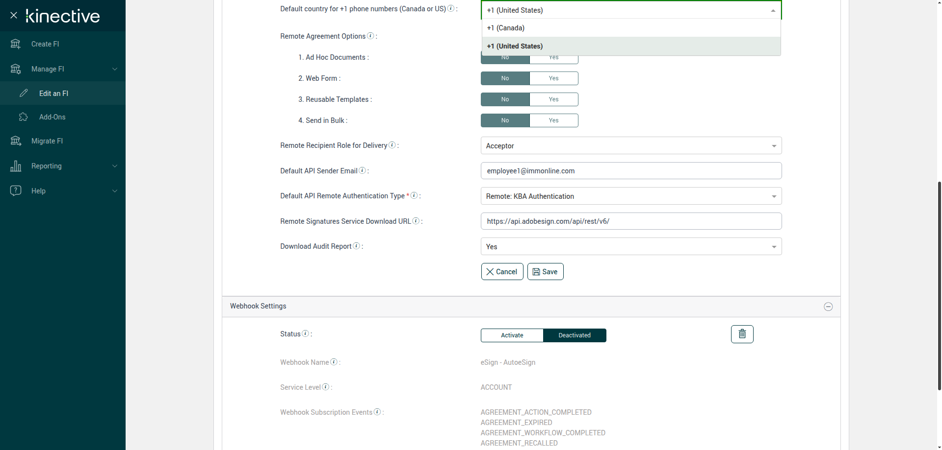
Task: Set Send in Bulk to Yes
Action: click(554, 120)
